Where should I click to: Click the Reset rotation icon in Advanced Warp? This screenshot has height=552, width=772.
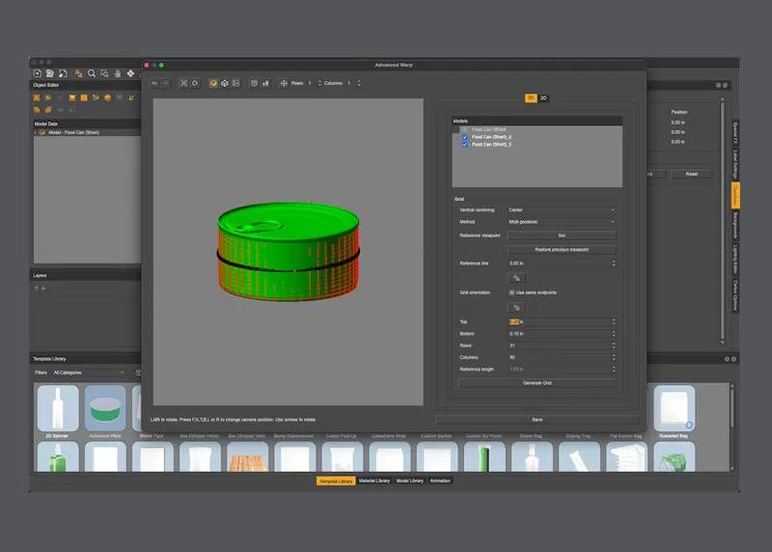tap(196, 83)
